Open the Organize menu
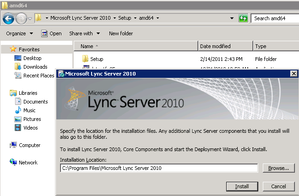The height and width of the screenshot is (196, 299). pyautogui.click(x=19, y=33)
